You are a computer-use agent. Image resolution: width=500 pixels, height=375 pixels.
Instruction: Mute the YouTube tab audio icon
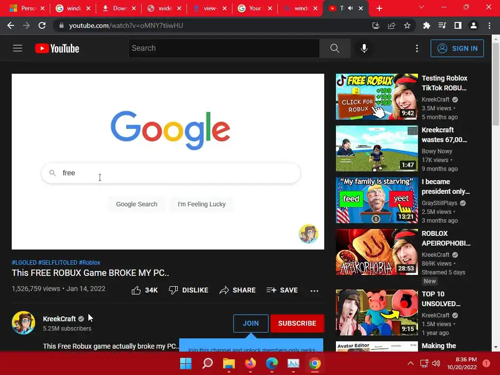coord(351,8)
